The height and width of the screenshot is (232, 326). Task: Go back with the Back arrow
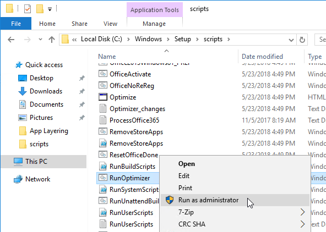tap(11, 40)
